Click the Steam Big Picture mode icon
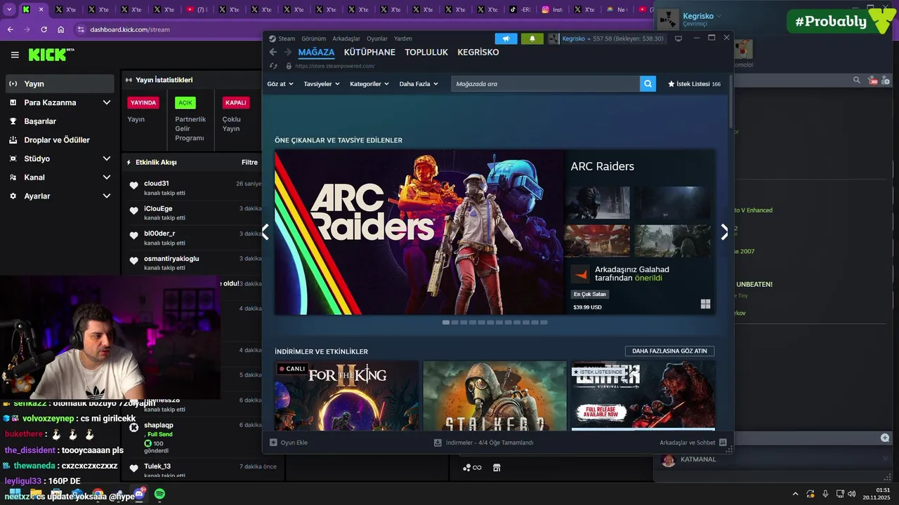 pyautogui.click(x=678, y=39)
